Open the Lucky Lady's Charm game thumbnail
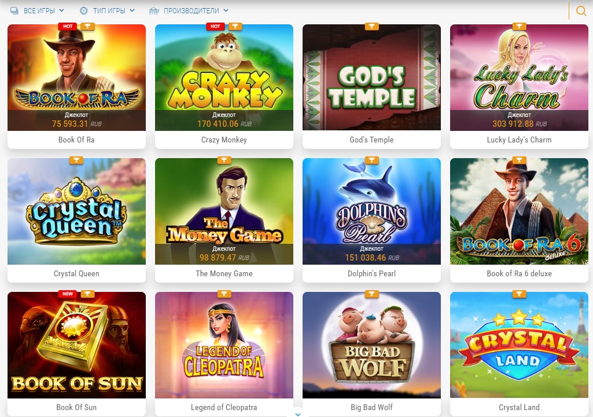 (520, 78)
